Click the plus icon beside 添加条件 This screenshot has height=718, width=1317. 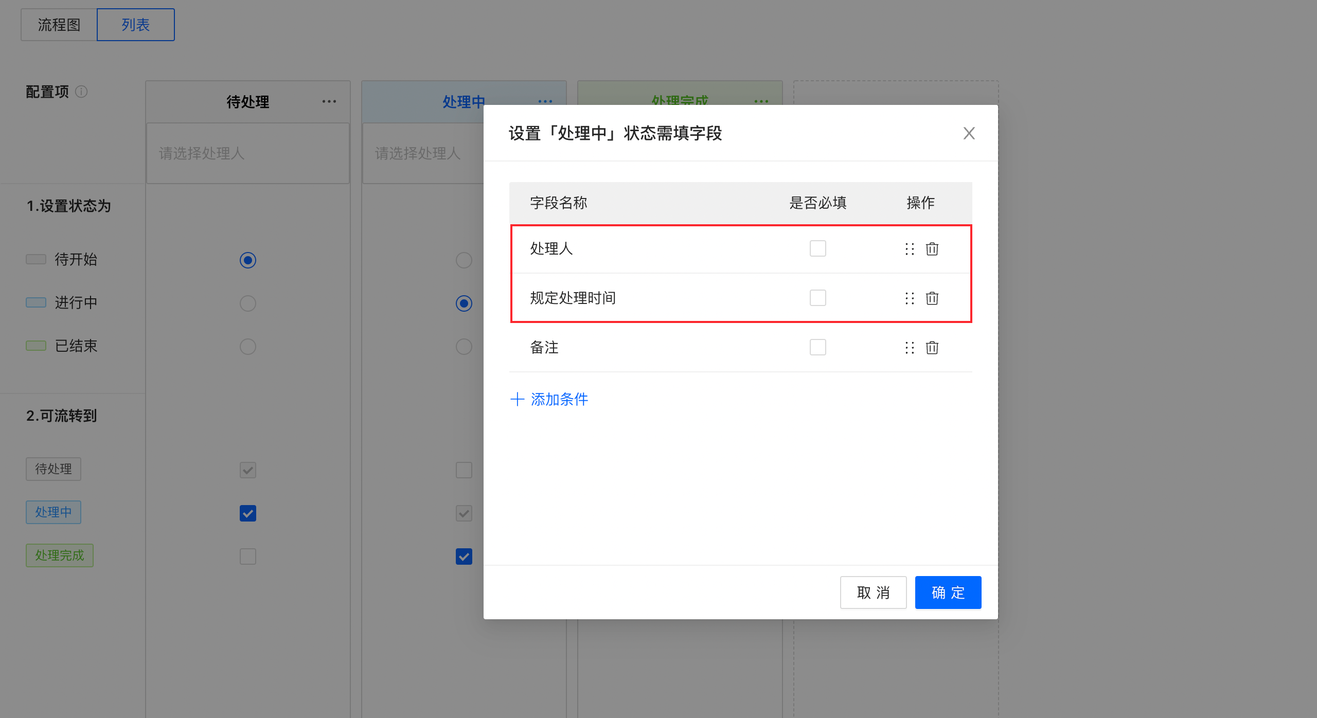point(517,399)
